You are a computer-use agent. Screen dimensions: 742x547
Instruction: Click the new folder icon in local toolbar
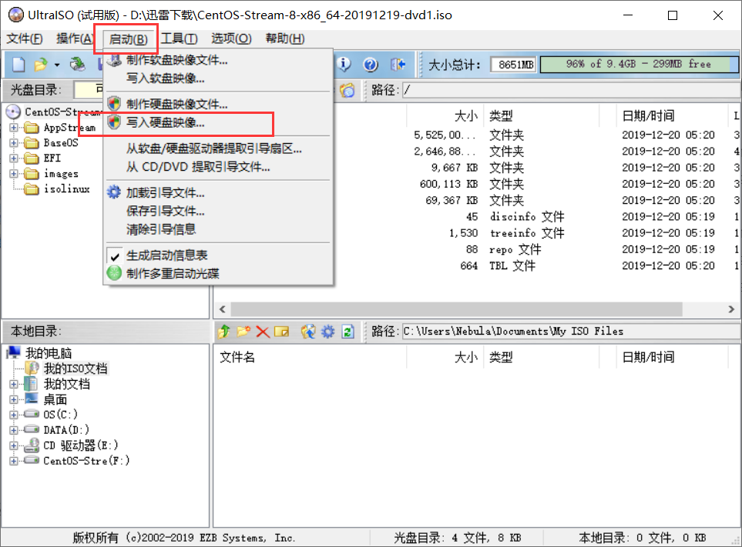pos(243,332)
